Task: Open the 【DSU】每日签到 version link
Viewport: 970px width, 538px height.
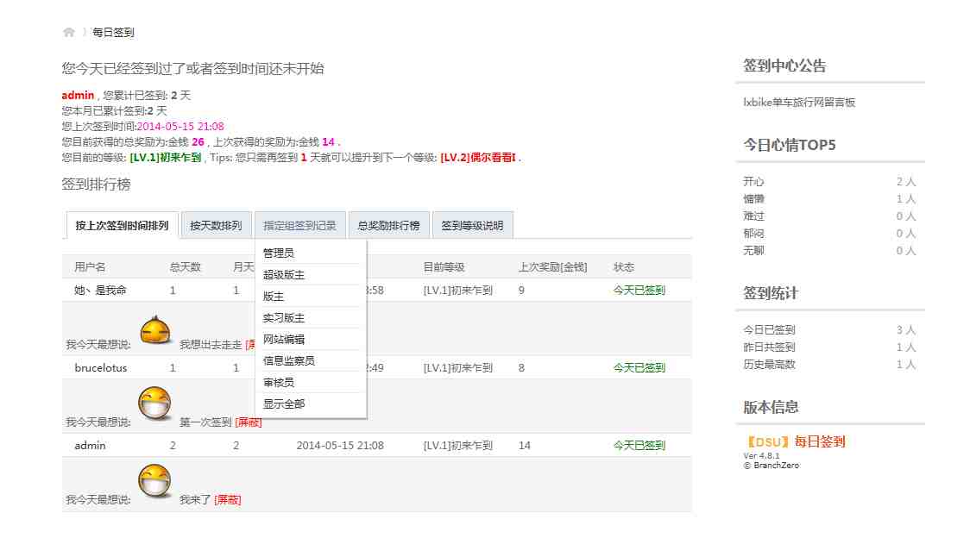Action: point(794,441)
